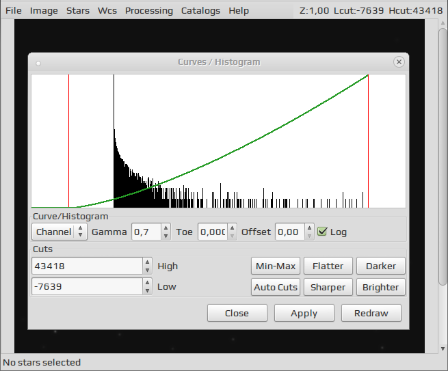Open the Channel dropdown
The image size is (448, 371).
pyautogui.click(x=60, y=232)
